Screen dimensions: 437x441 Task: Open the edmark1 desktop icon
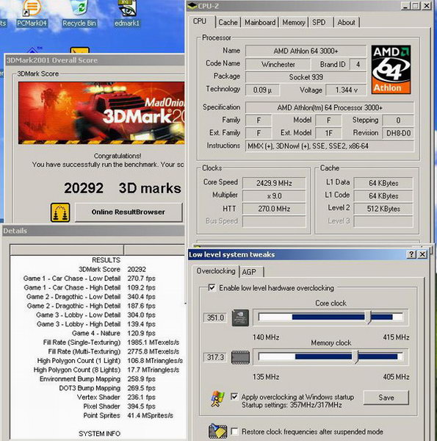[x=127, y=12]
